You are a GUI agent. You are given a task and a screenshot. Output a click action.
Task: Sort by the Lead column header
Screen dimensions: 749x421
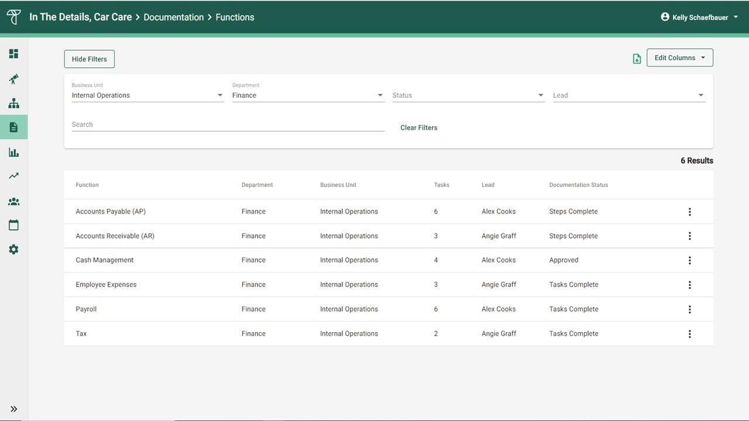click(487, 185)
